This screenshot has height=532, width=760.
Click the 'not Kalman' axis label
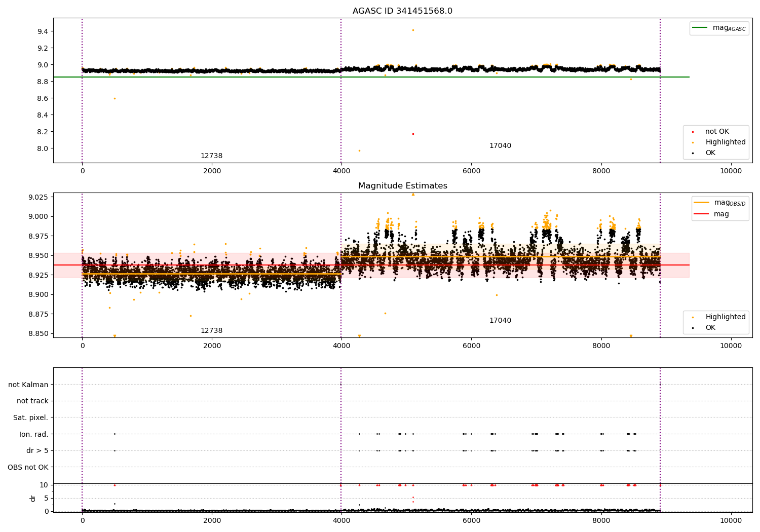tap(28, 385)
